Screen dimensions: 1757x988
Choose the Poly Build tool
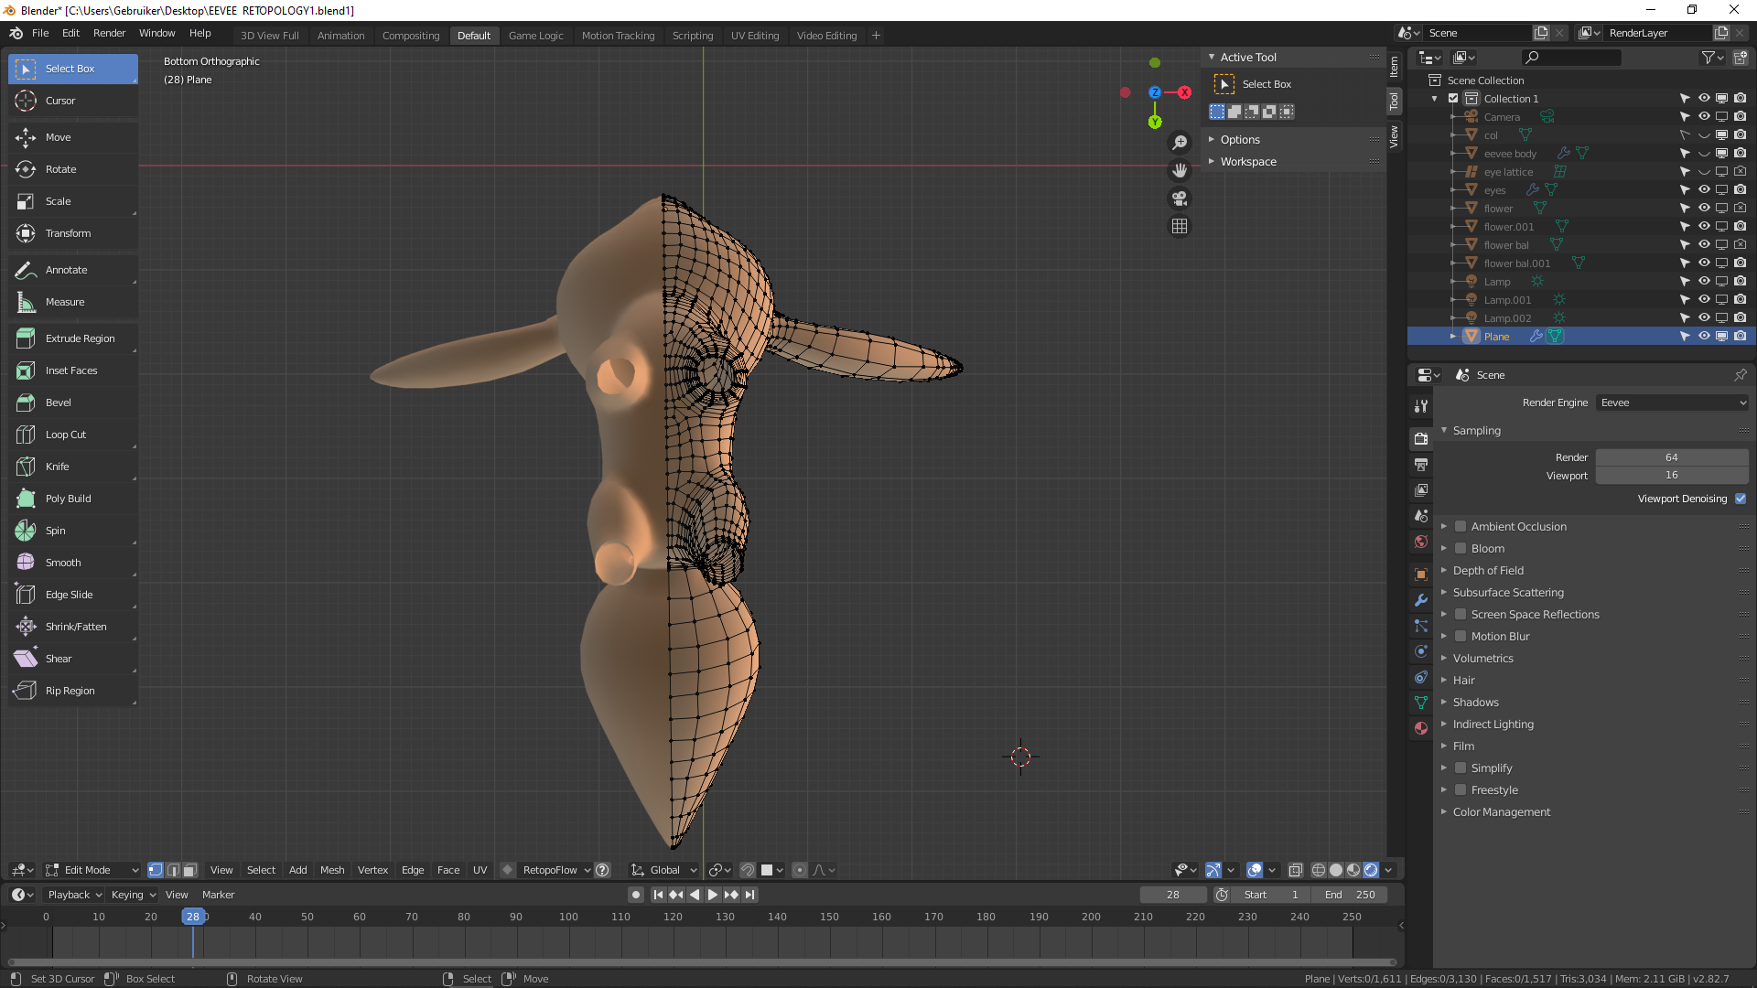[x=68, y=499]
